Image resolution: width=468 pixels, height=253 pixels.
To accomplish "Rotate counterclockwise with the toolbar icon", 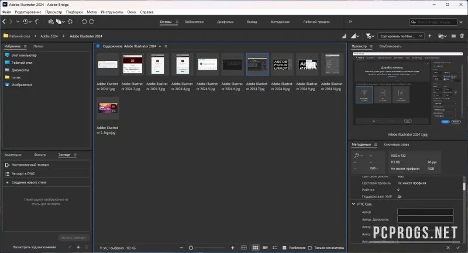I will (x=84, y=22).
